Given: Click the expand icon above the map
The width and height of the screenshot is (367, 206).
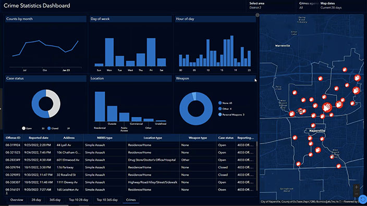Looking at the screenshot, I should (x=257, y=15).
